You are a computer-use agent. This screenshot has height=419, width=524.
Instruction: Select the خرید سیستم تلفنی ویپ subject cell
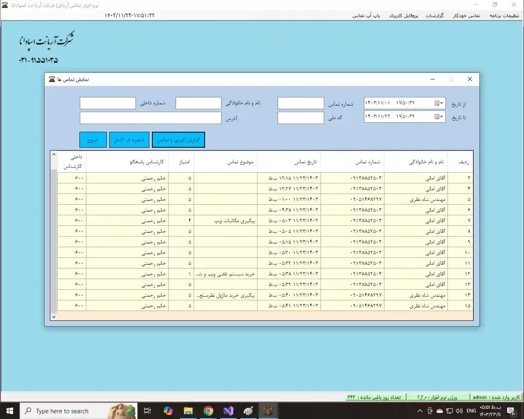[x=226, y=274]
